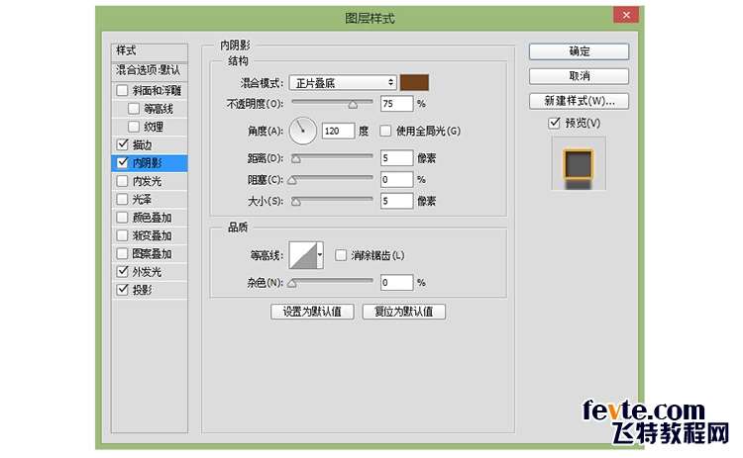This screenshot has height=458, width=743.
Task: Select the 外发光 row label
Action: 147,272
